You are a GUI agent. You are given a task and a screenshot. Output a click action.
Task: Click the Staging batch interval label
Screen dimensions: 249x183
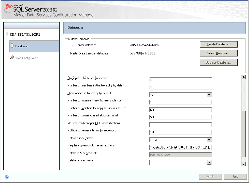pos(89,78)
